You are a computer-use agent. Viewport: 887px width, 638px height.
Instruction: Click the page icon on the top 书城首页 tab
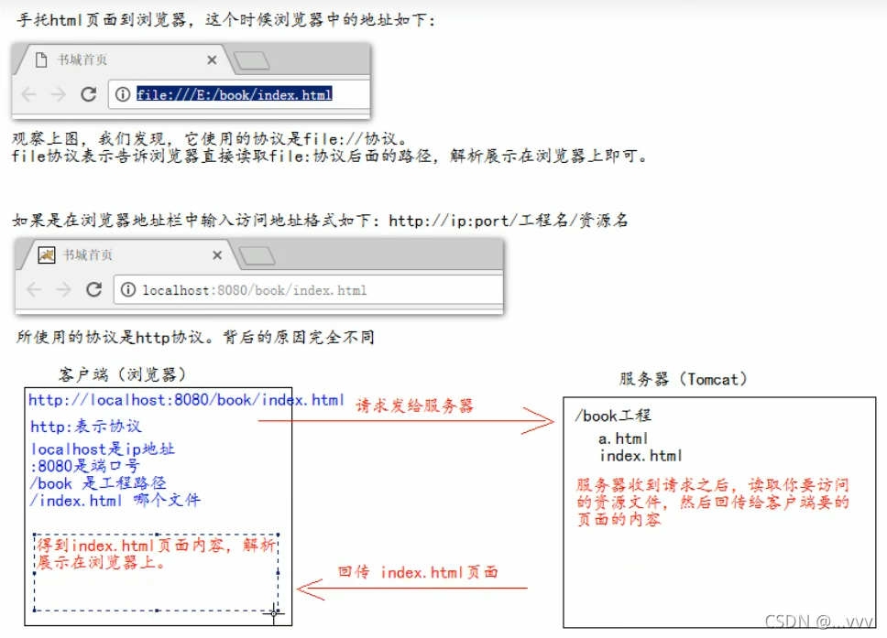pos(41,59)
